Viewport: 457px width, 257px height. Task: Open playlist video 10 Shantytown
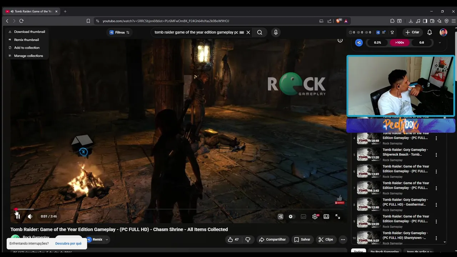[399, 238]
